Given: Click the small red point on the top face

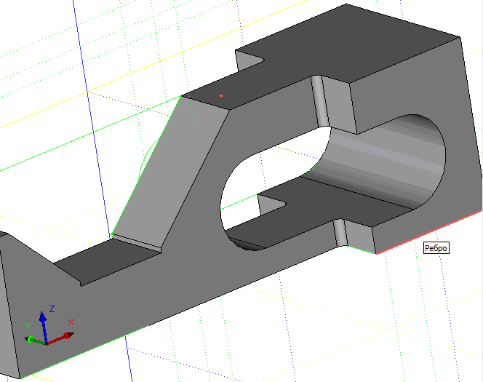Looking at the screenshot, I should tap(221, 96).
